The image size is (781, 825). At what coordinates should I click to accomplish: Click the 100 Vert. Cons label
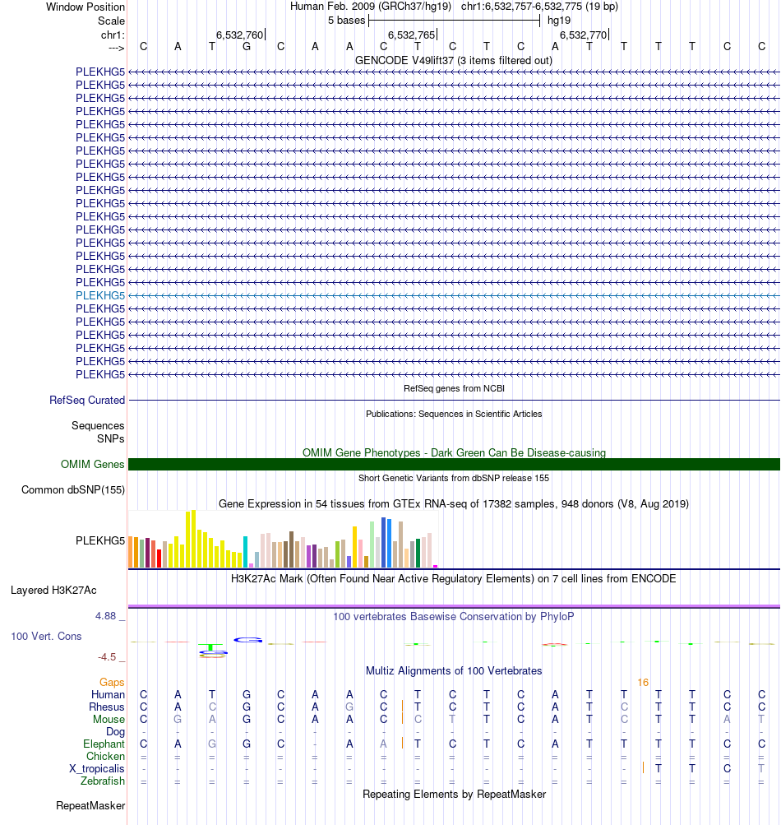(46, 637)
